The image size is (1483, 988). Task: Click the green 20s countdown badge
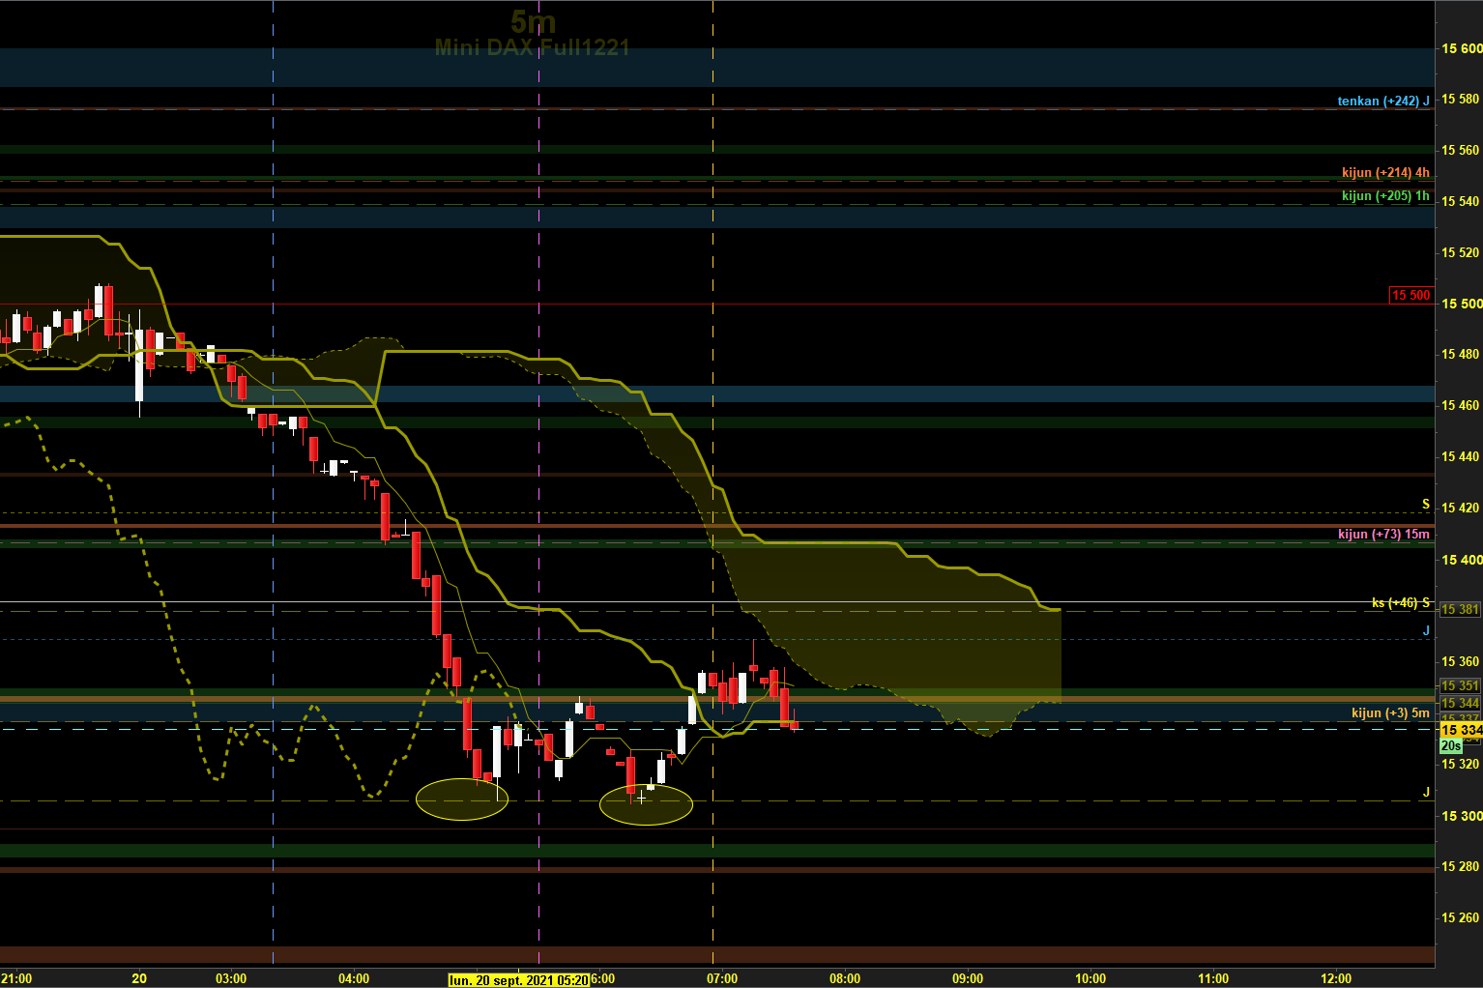point(1451,745)
